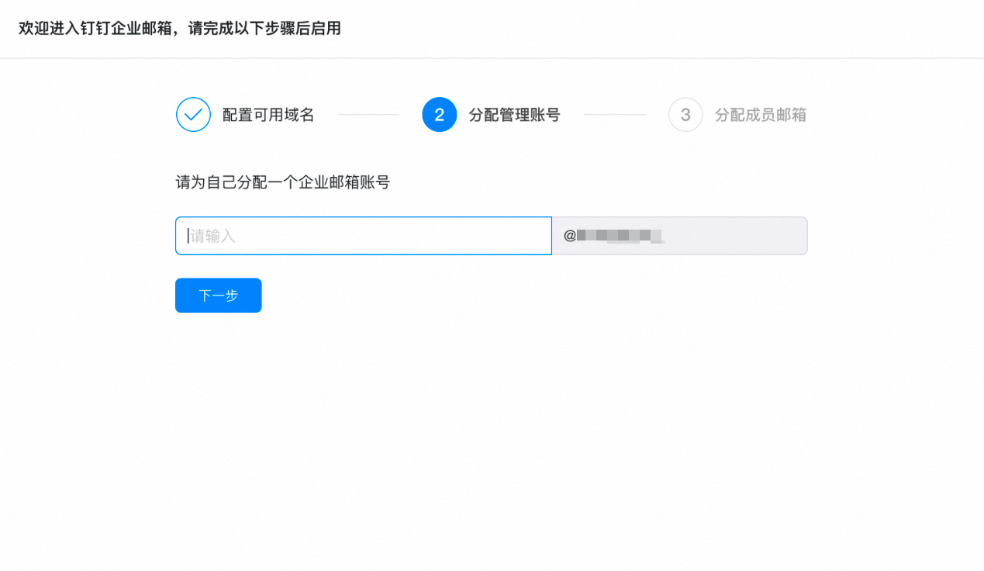Select step 2 circle icon

click(440, 115)
